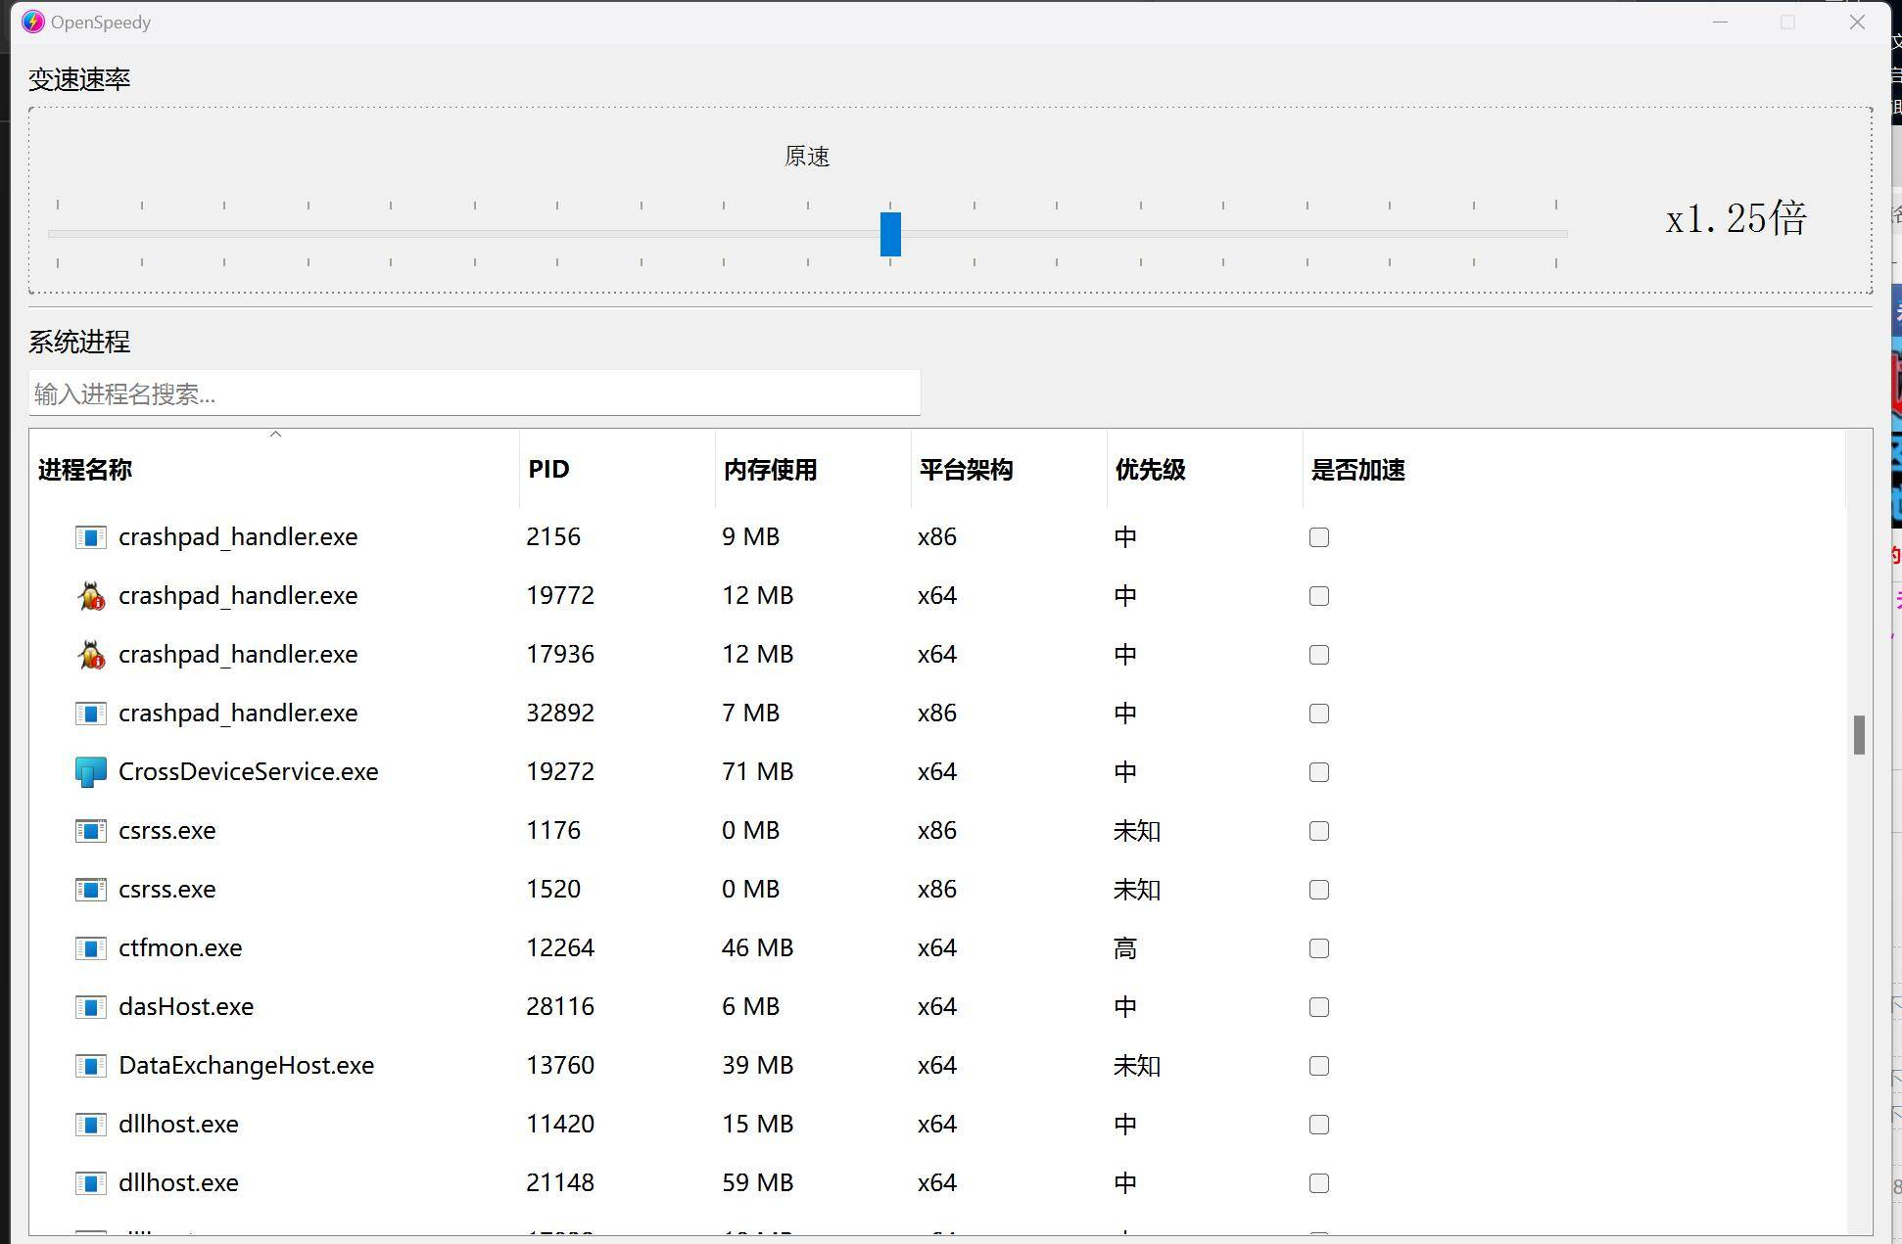Focus the process name search field
This screenshot has height=1244, width=1902.
tap(474, 393)
